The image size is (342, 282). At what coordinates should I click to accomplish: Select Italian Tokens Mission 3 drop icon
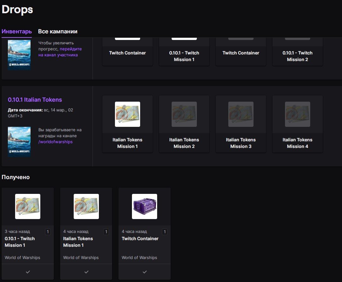tap(241, 114)
